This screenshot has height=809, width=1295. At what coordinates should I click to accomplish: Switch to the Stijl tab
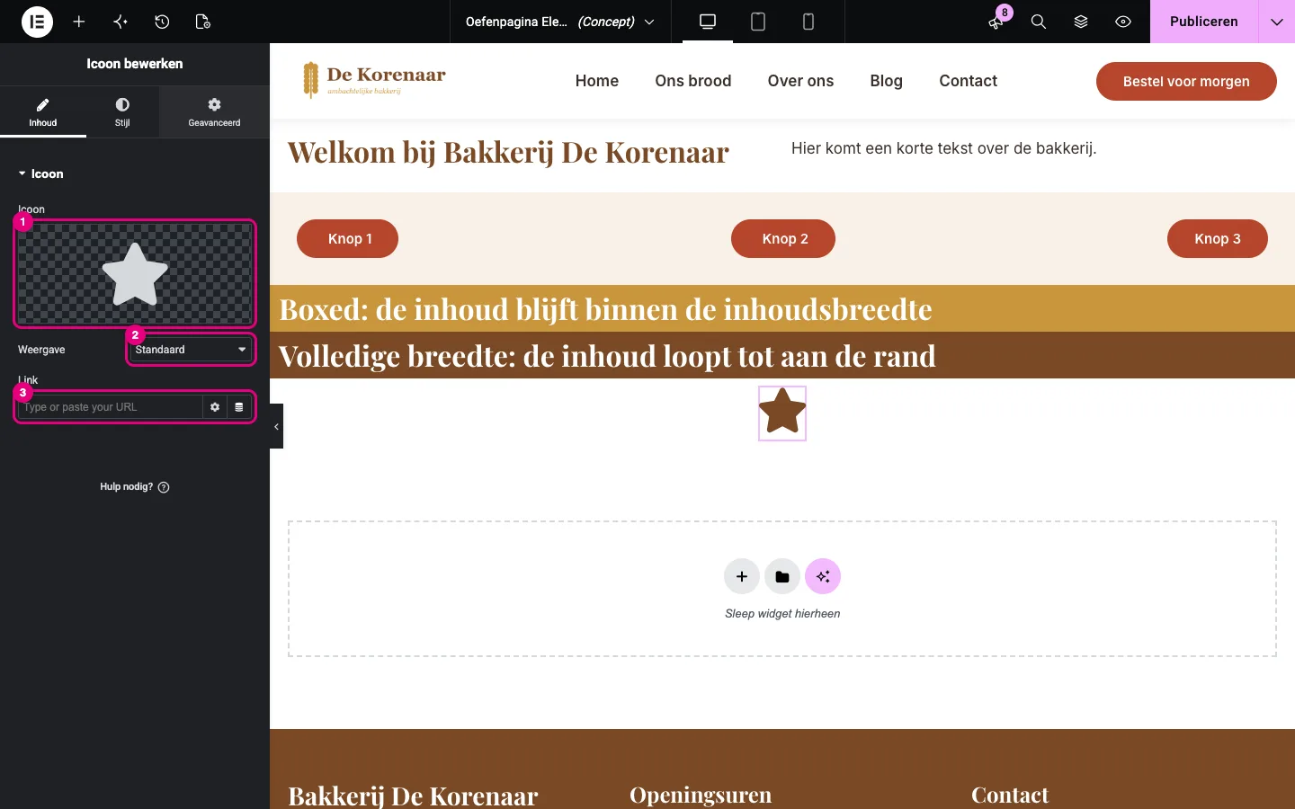point(122,112)
